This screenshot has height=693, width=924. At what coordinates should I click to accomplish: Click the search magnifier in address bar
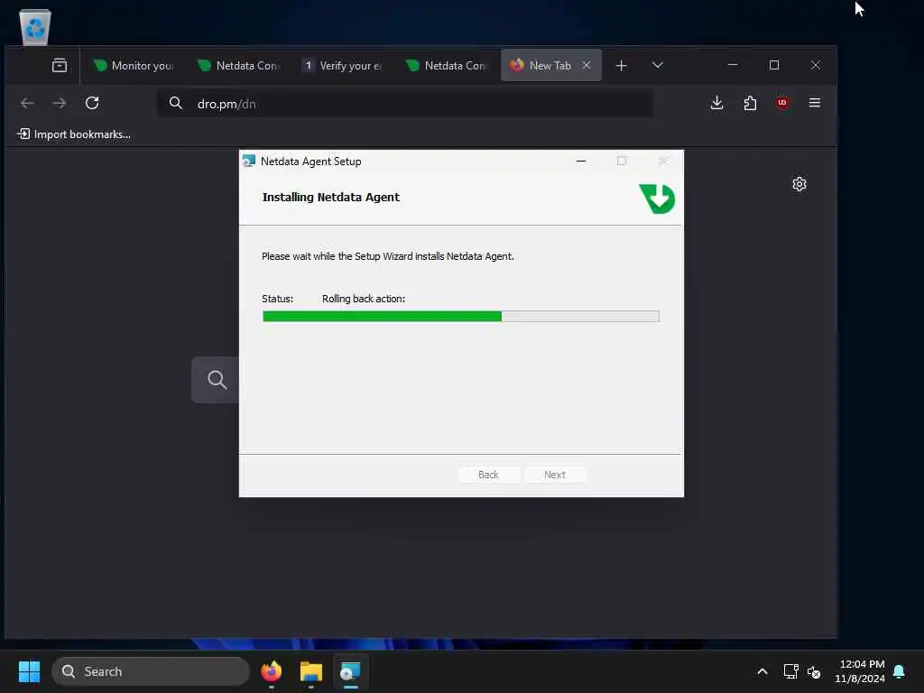click(176, 104)
